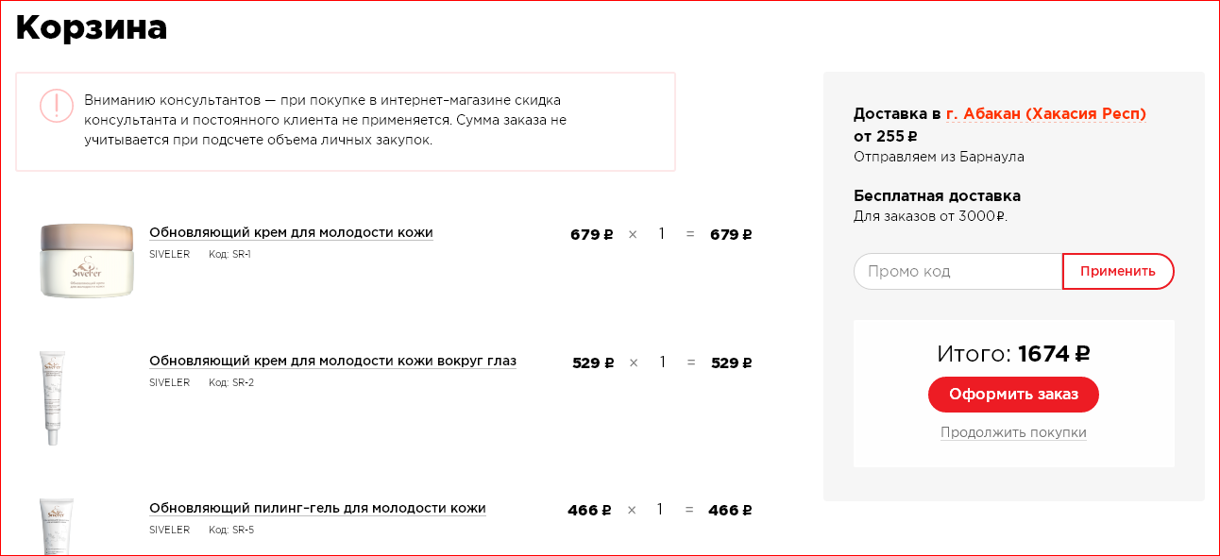Viewport: 1220px width, 556px height.
Task: Click the SIVELER brand label under SR-1 cream
Action: (x=170, y=255)
